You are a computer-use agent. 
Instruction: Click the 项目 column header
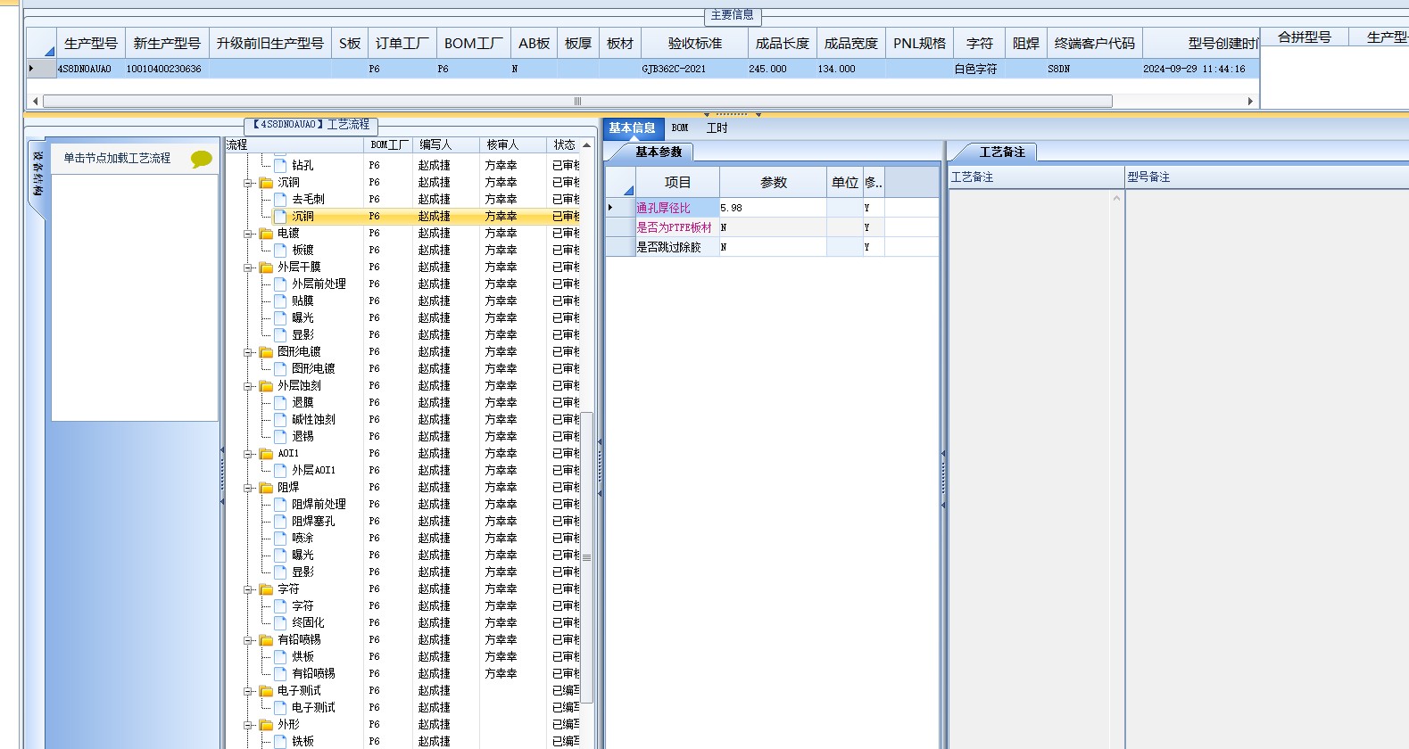677,182
